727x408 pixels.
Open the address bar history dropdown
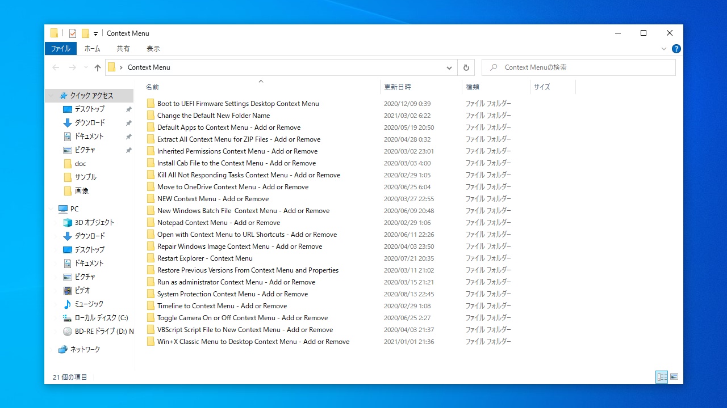449,67
